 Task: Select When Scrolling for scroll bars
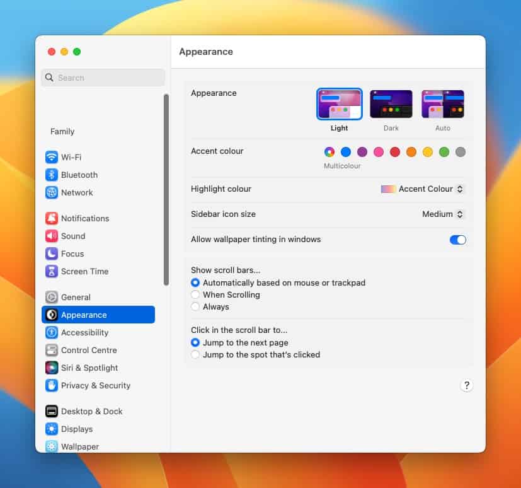click(x=195, y=294)
